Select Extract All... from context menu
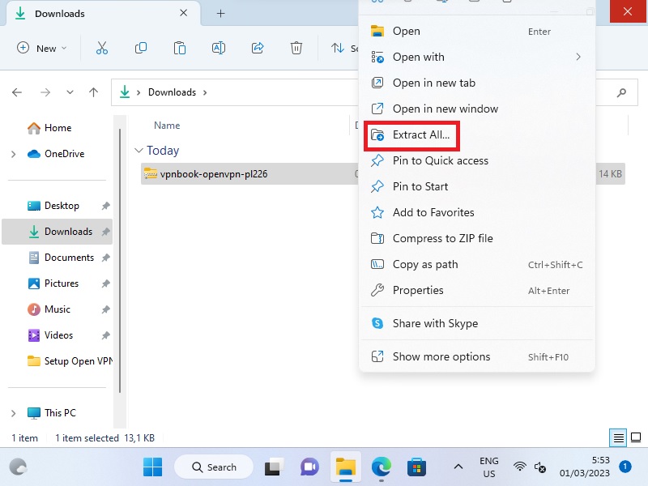Image resolution: width=648 pixels, height=486 pixels. point(420,134)
